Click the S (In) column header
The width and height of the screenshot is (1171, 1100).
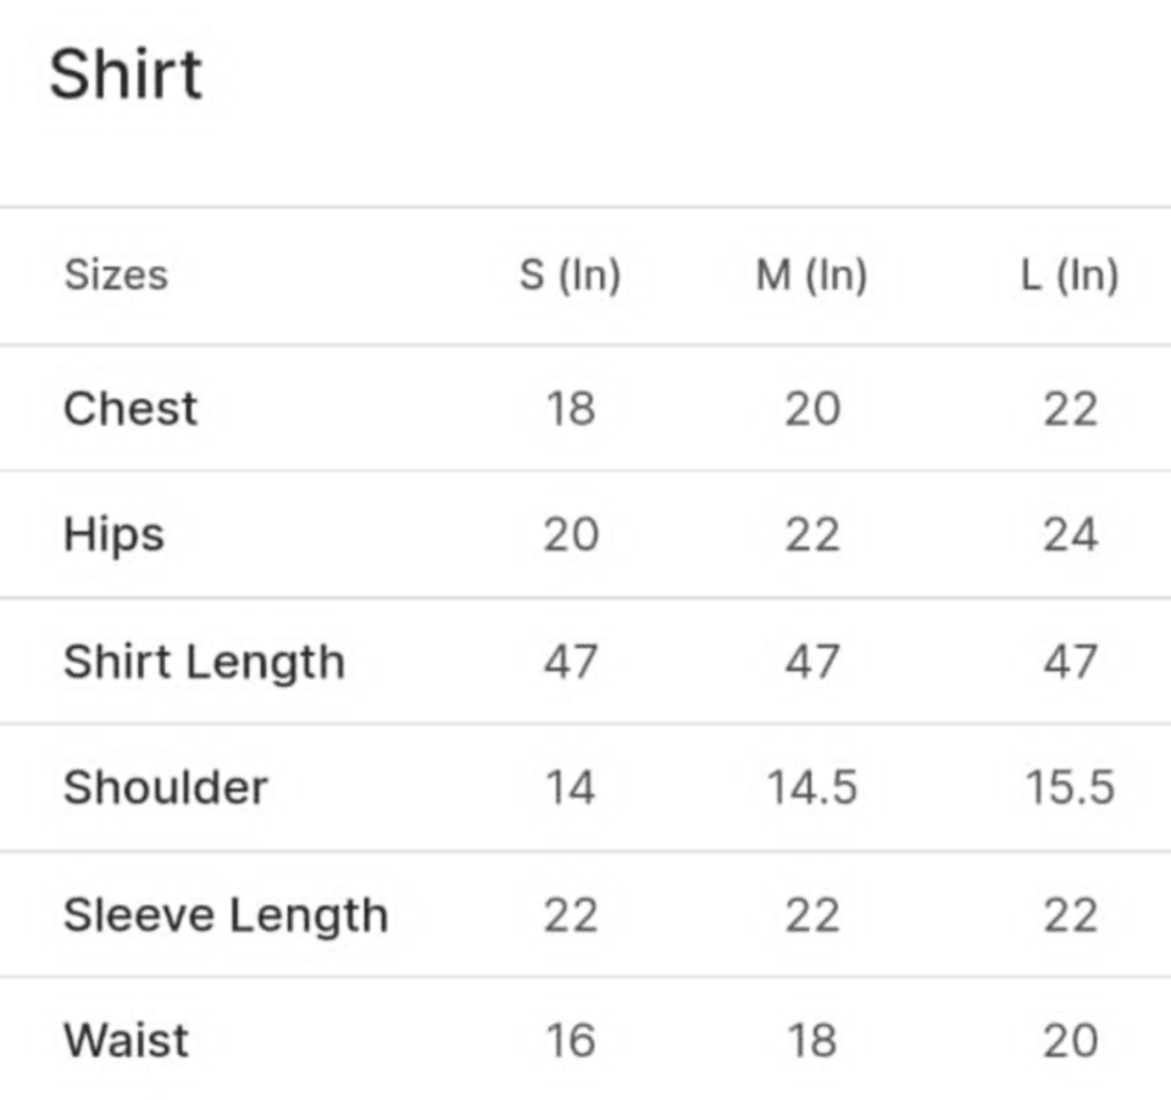coord(570,275)
